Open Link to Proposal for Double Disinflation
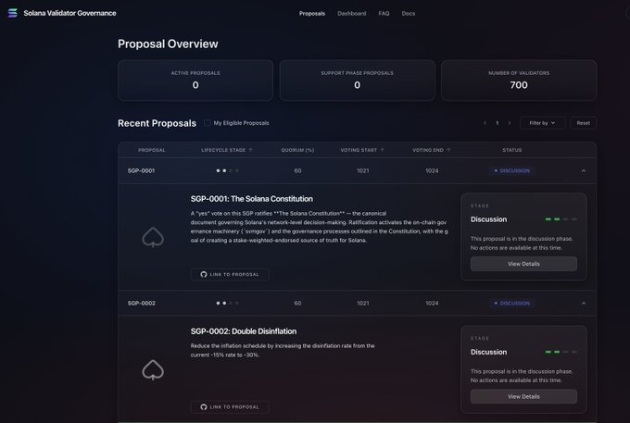 click(x=230, y=406)
